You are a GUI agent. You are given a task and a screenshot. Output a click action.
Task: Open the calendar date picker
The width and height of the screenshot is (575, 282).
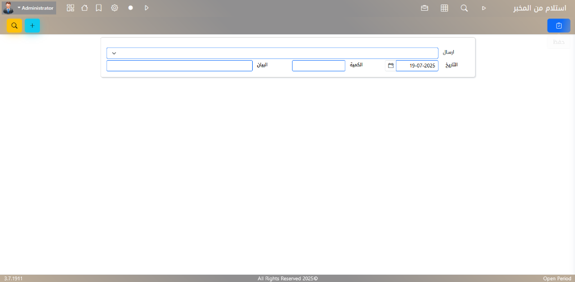391,66
